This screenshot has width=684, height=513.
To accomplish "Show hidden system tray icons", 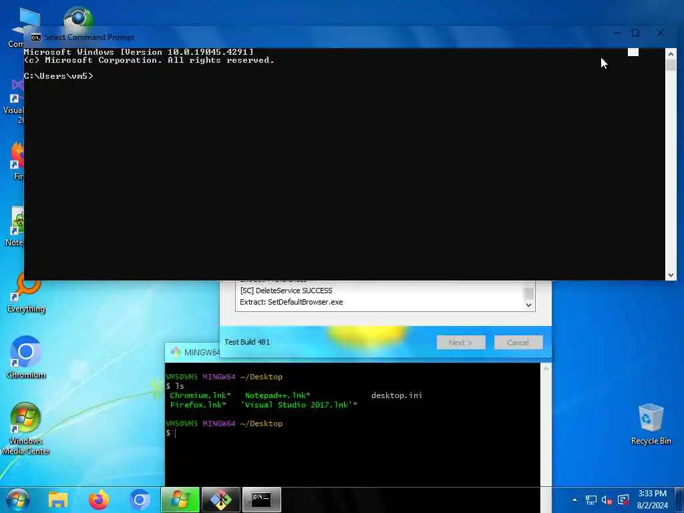I will tap(574, 500).
